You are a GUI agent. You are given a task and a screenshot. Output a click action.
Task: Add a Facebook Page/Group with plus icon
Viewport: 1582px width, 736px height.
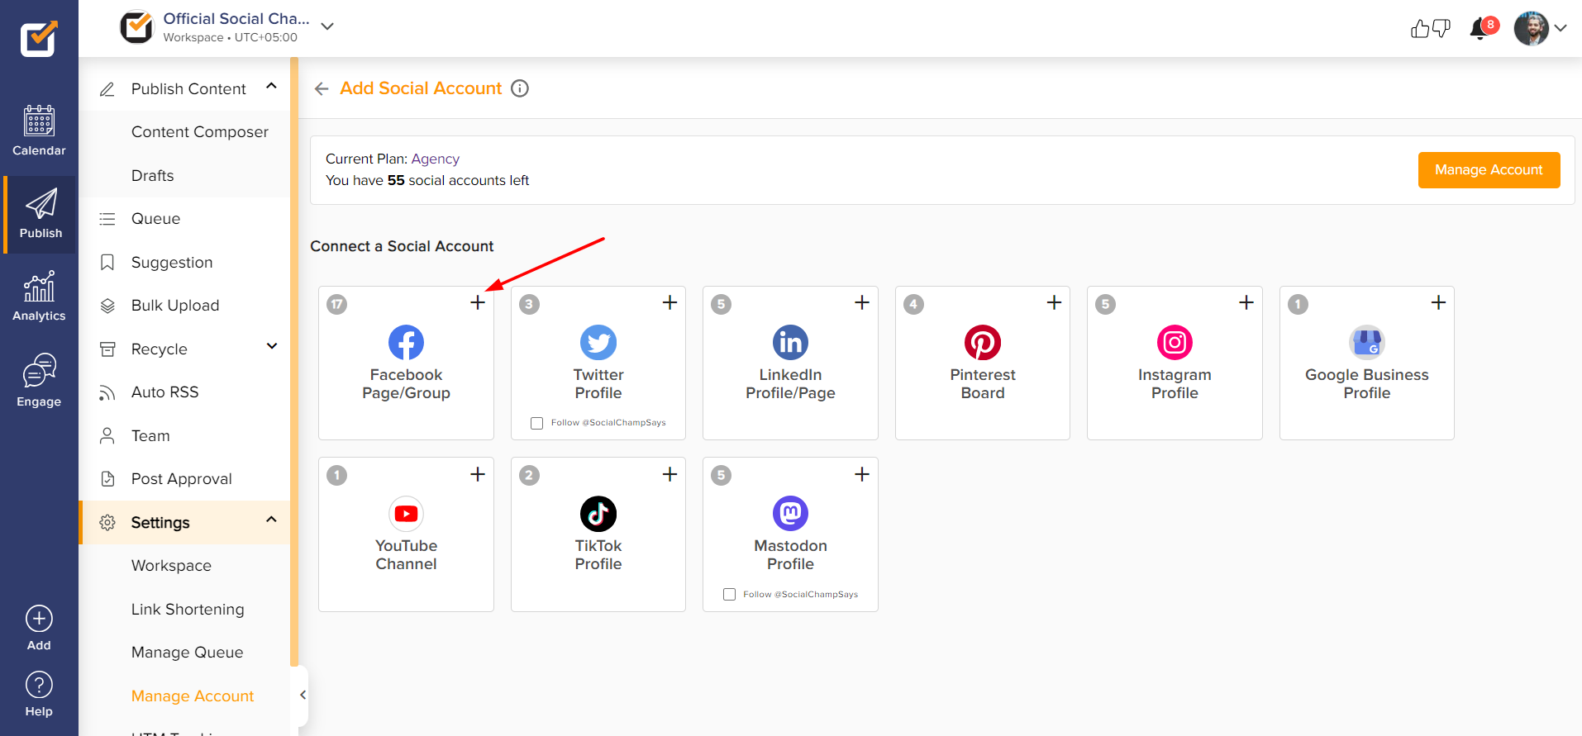click(478, 302)
